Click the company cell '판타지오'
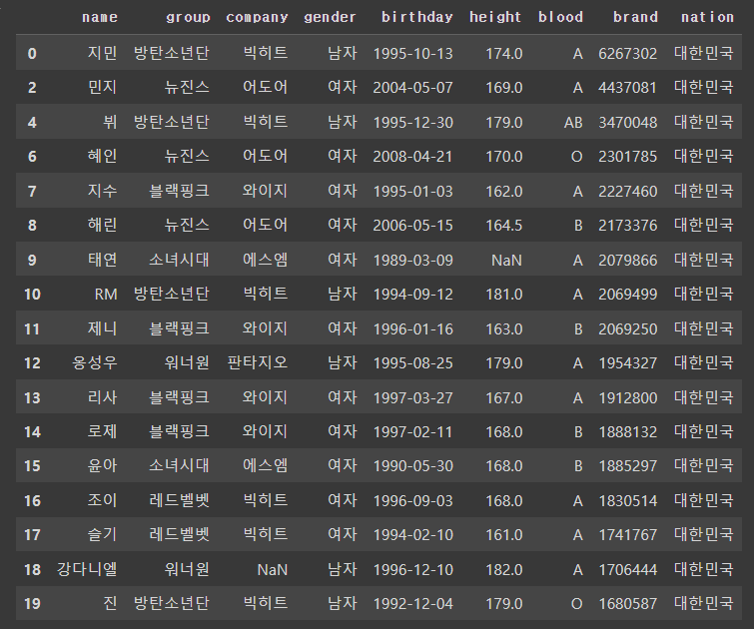 coord(258,362)
